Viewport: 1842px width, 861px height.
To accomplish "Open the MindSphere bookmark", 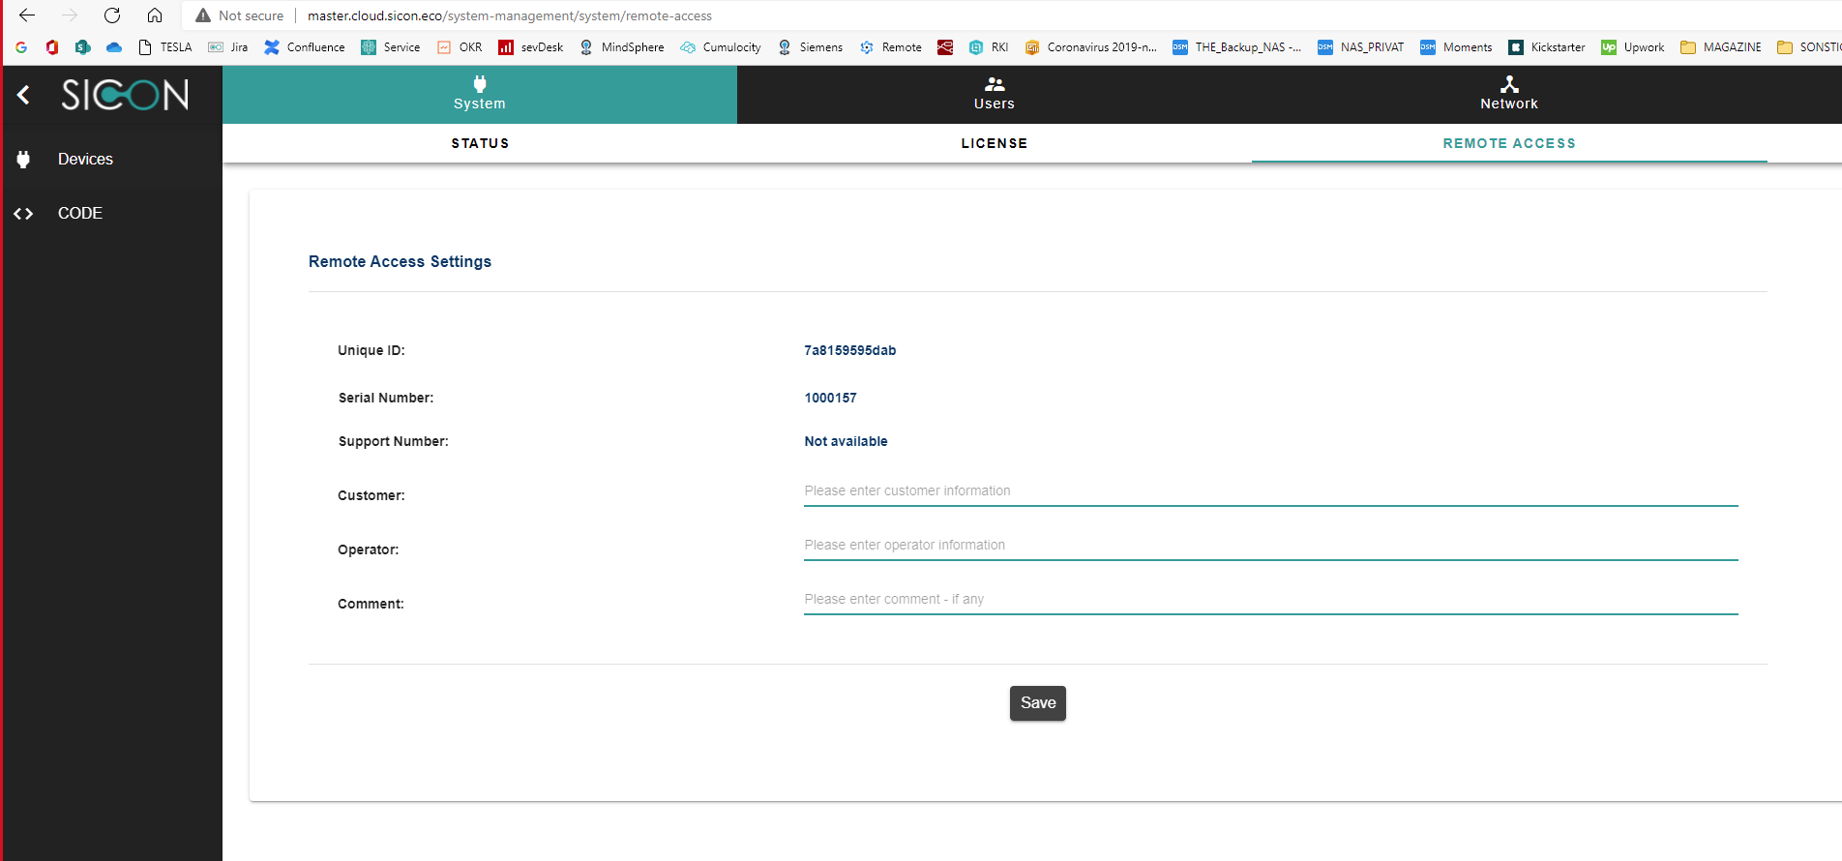I will [x=622, y=47].
